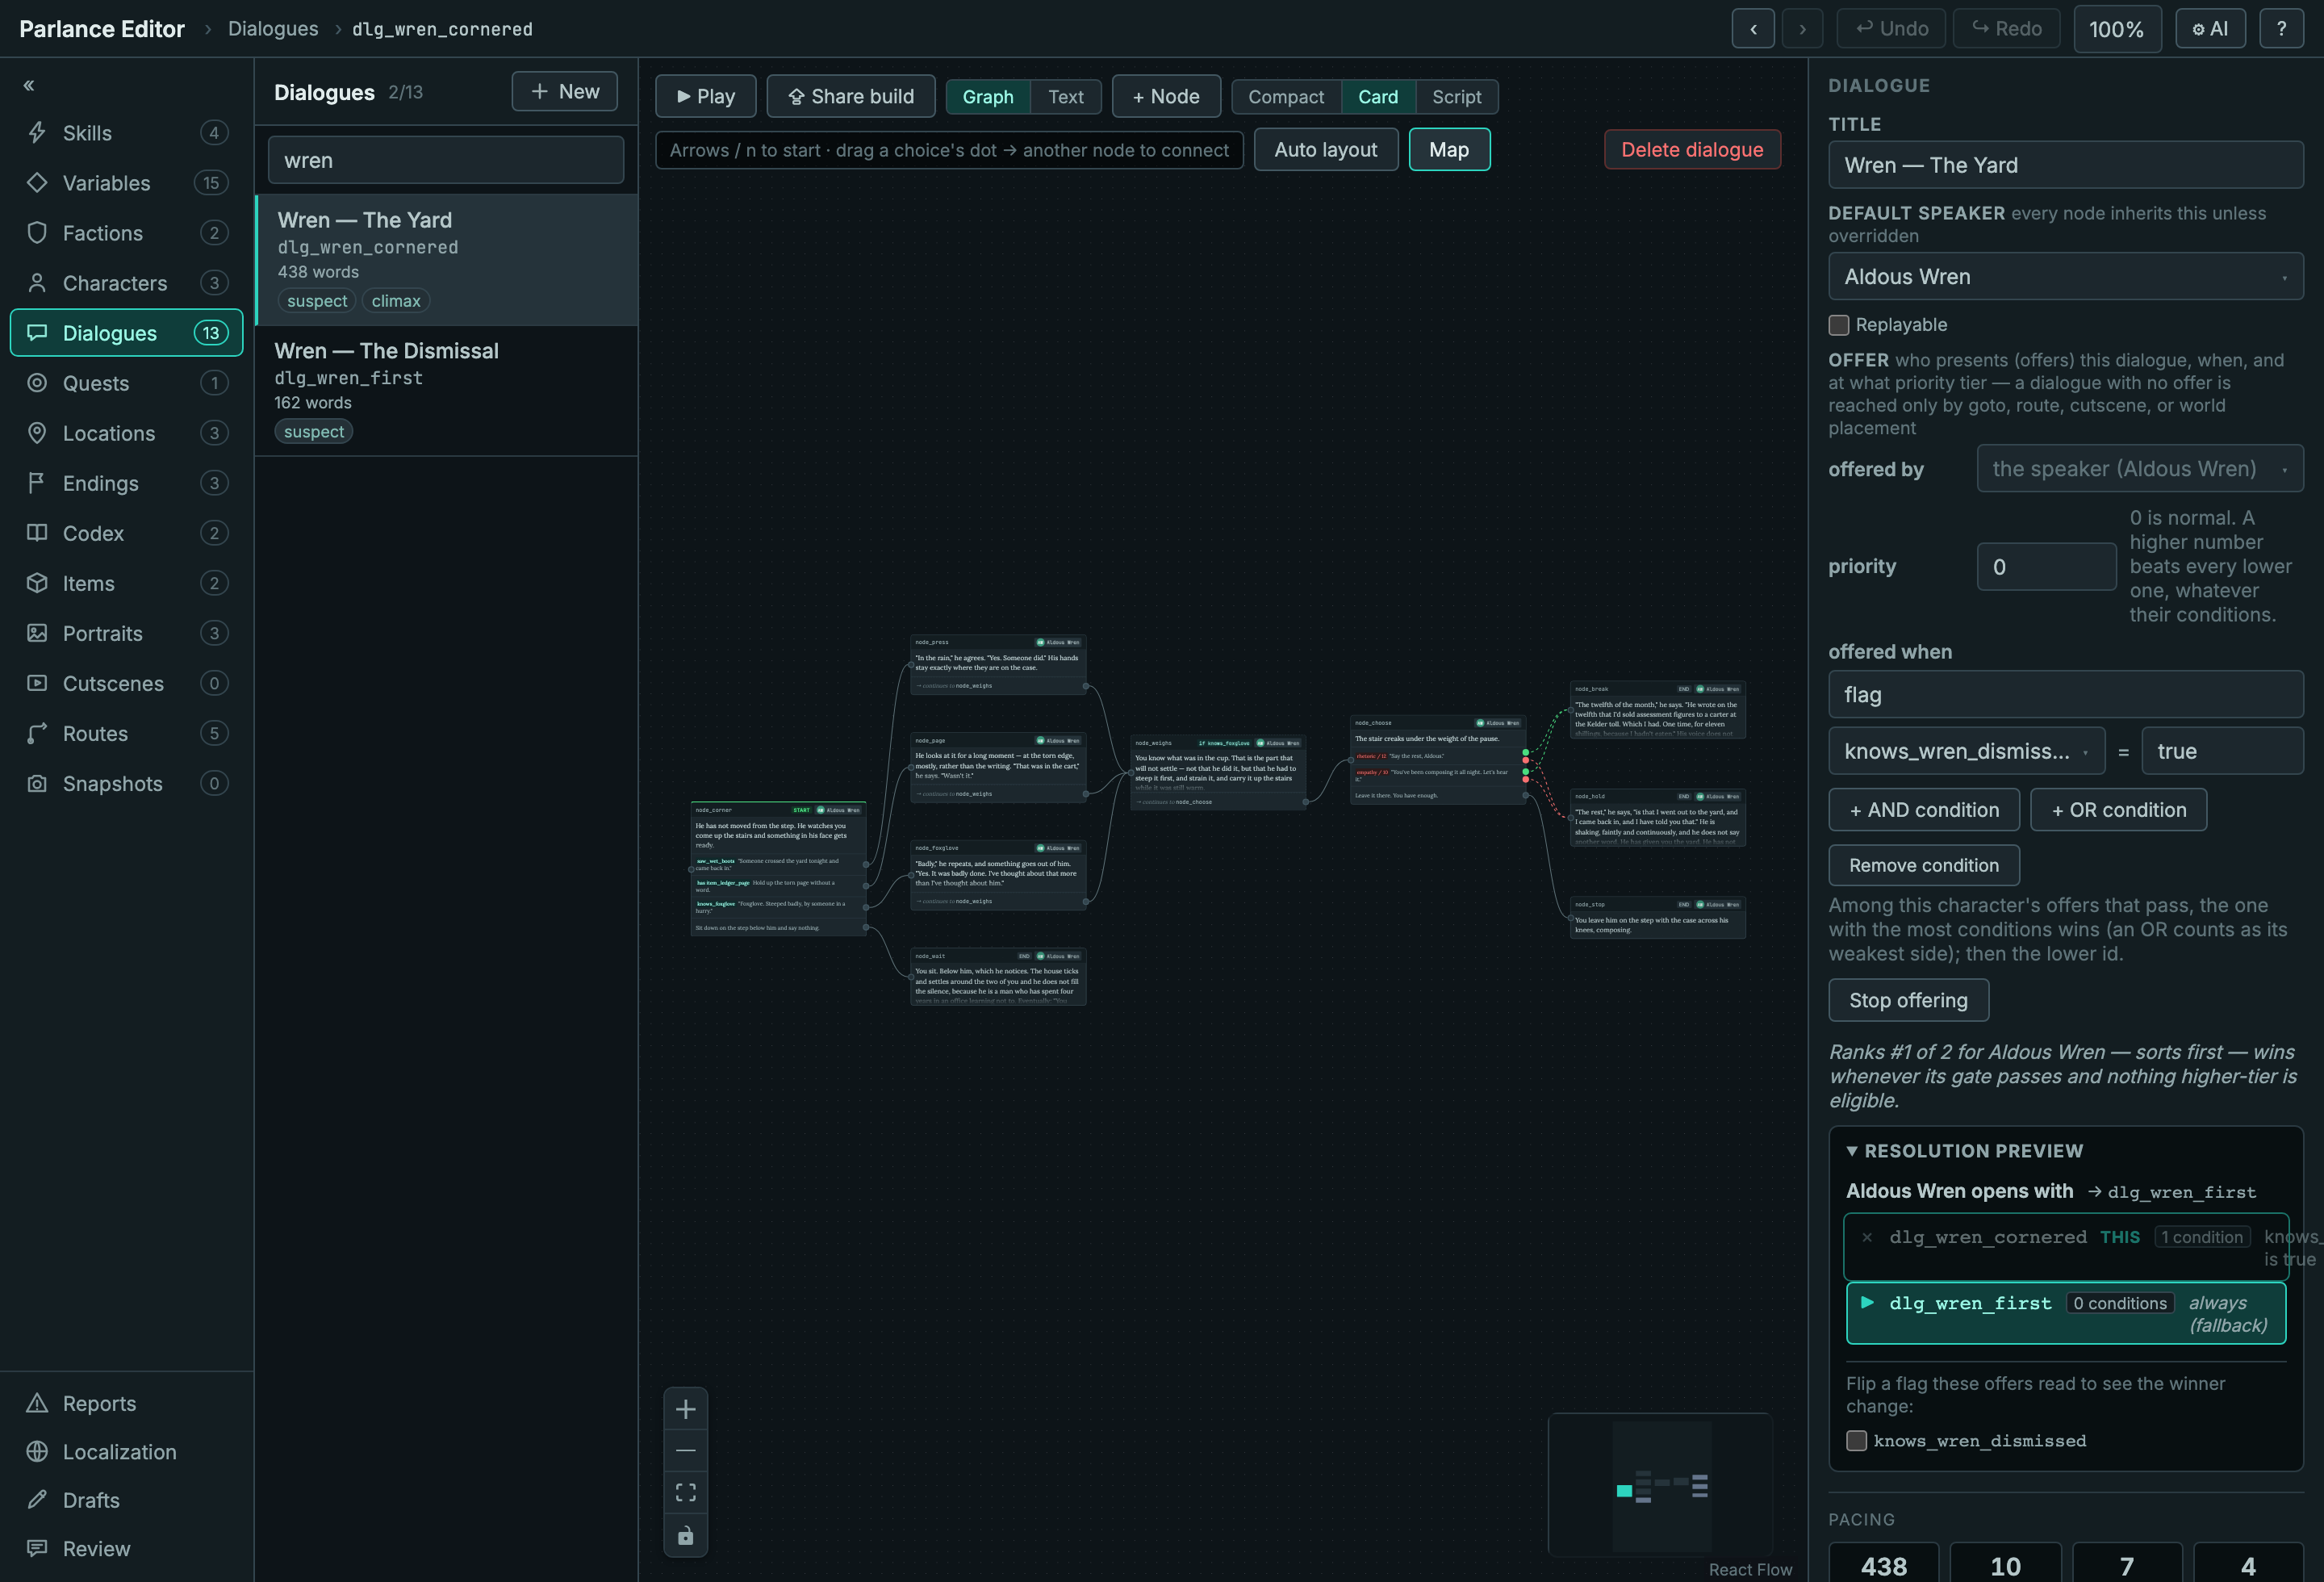The image size is (2324, 1582).
Task: Open Endings via its flag icon
Action: tap(37, 483)
